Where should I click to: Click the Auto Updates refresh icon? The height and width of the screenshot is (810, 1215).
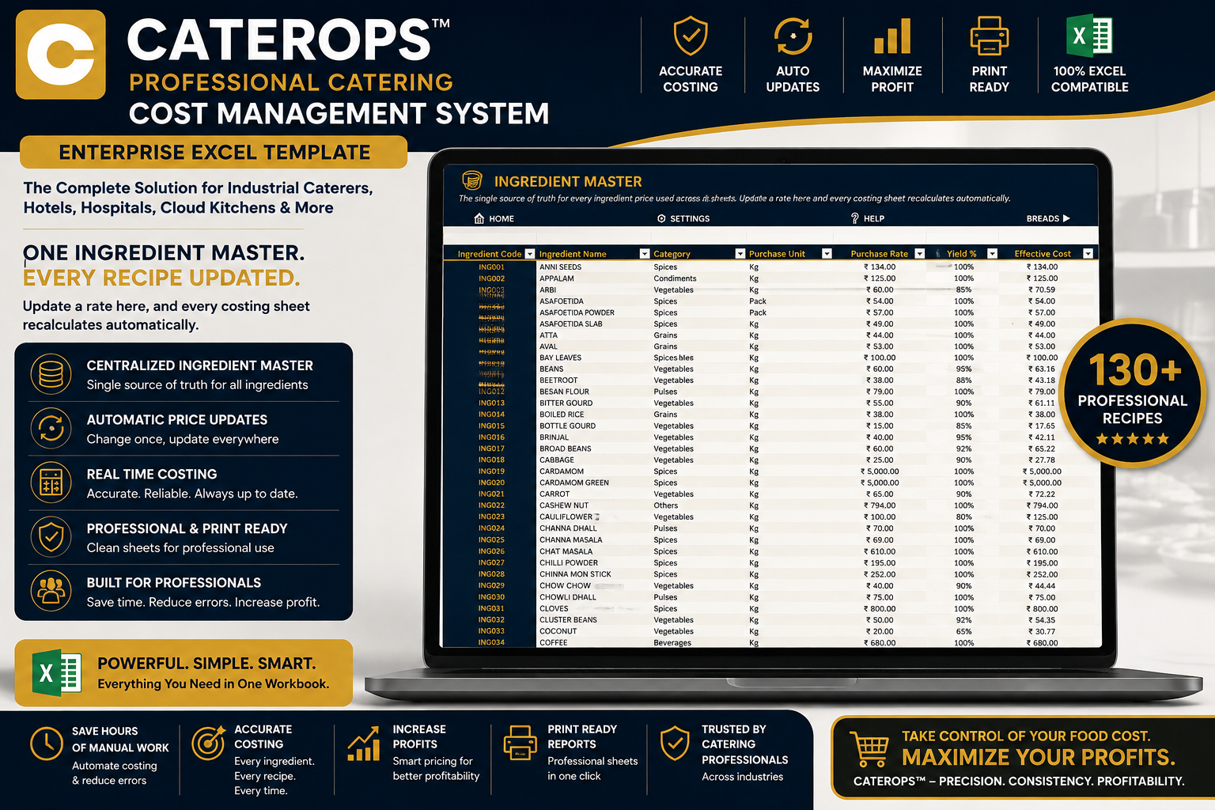pyautogui.click(x=793, y=36)
